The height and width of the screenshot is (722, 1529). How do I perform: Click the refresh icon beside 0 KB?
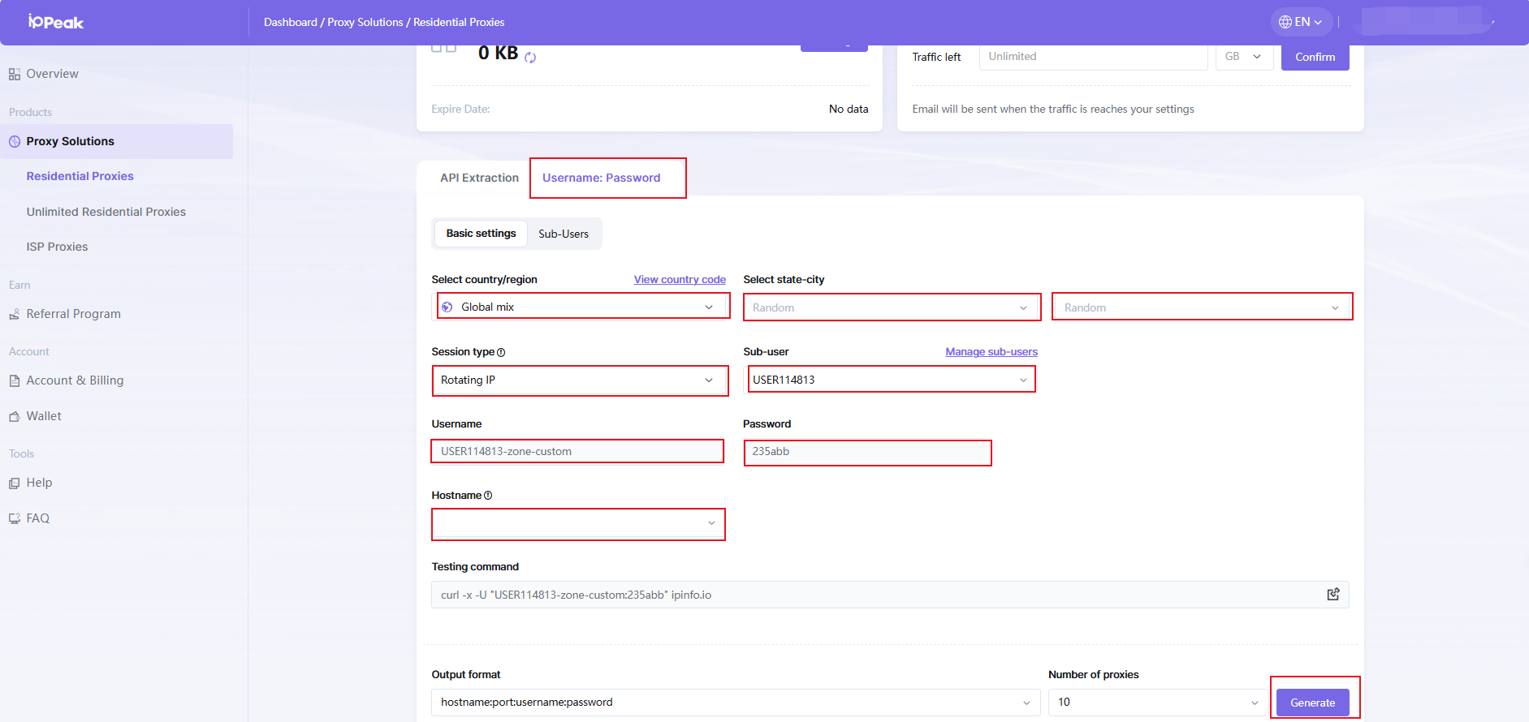530,58
